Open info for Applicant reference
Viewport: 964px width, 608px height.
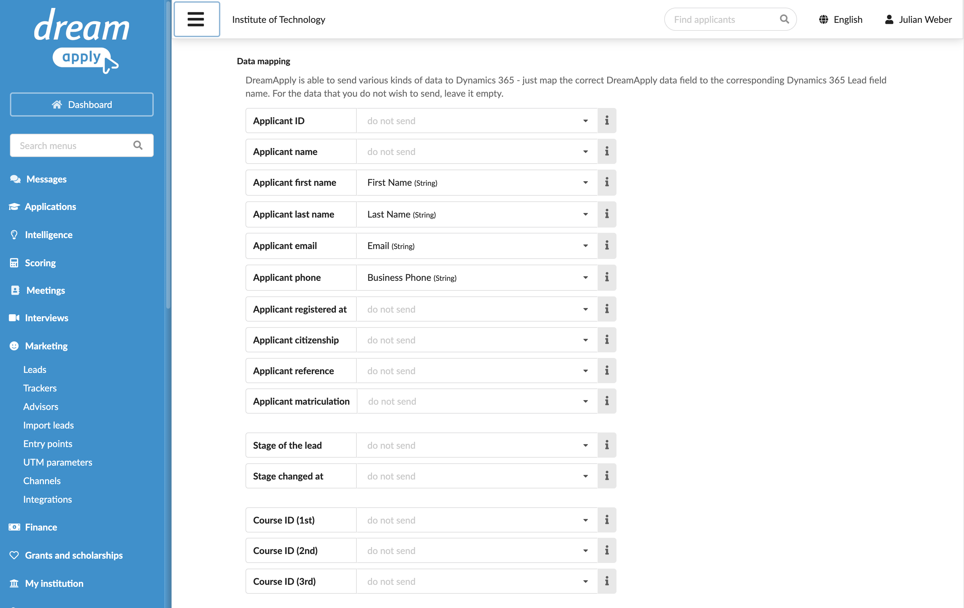(607, 371)
